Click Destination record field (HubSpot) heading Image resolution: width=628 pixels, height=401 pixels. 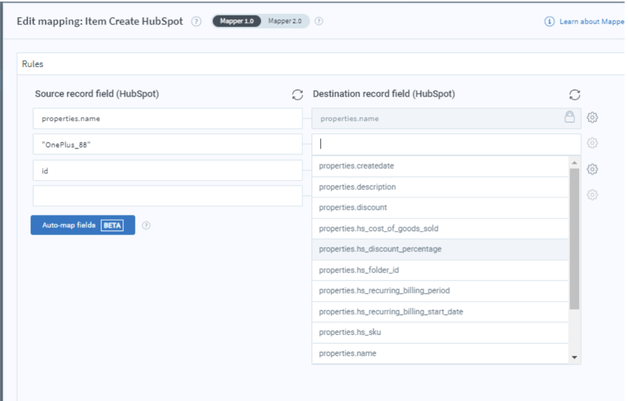pyautogui.click(x=384, y=94)
